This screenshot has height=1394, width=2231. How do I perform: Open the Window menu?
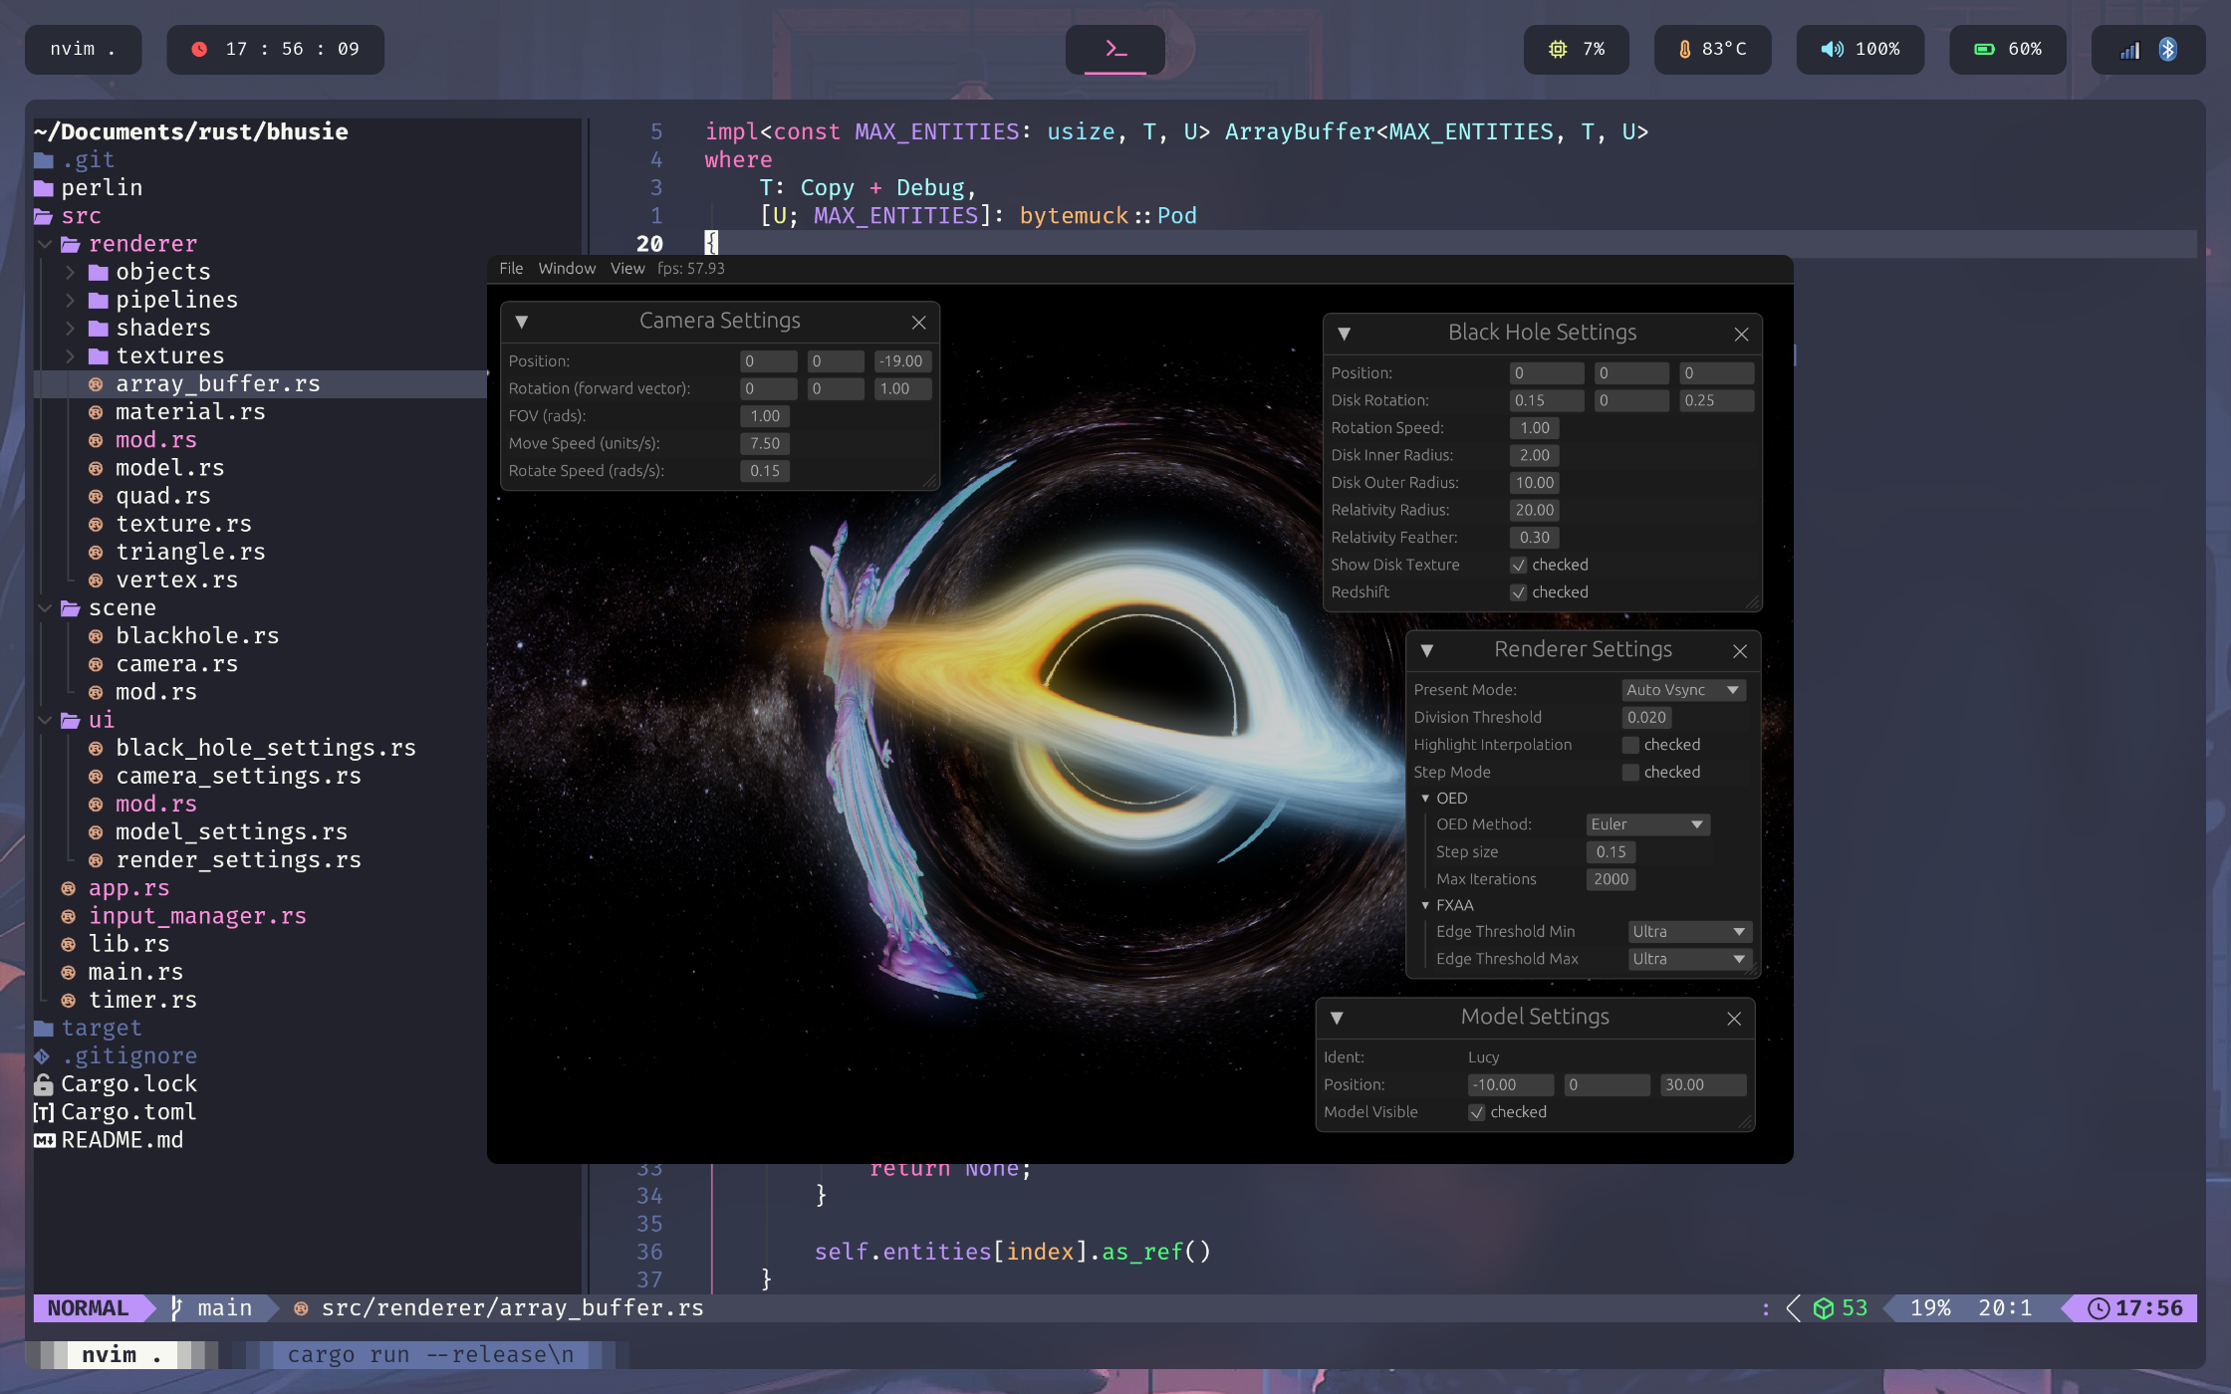coord(567,269)
